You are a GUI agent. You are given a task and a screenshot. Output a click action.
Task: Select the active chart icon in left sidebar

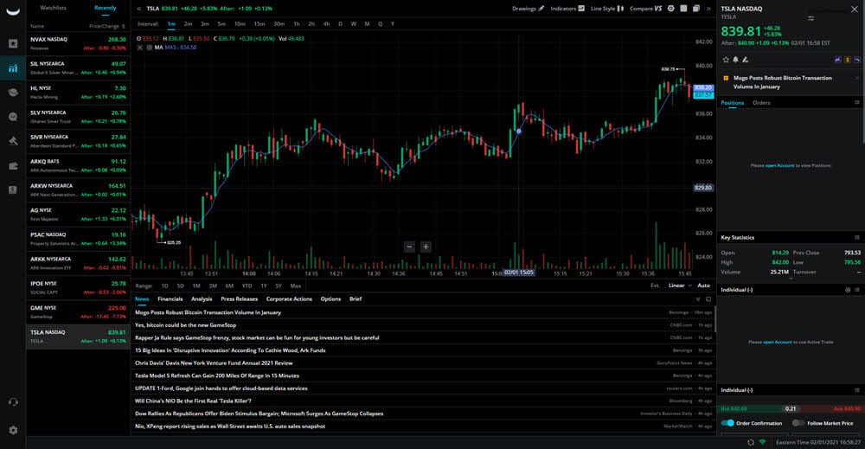coord(13,68)
